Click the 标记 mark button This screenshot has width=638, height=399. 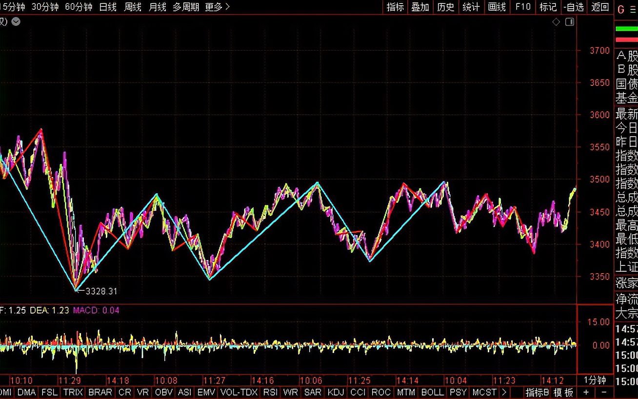pos(548,7)
